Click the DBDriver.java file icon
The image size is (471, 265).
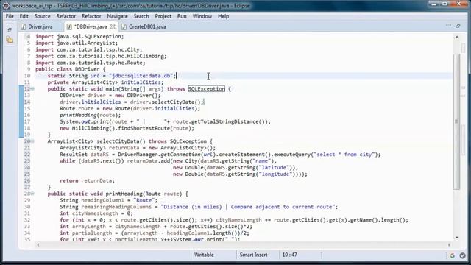(x=69, y=26)
